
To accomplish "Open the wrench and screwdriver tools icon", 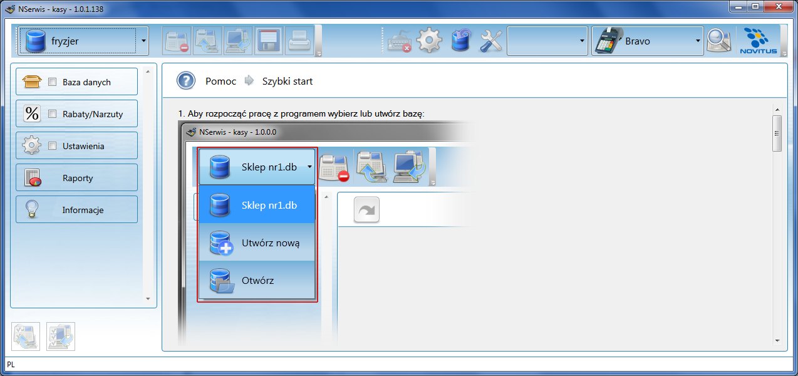I will 492,41.
